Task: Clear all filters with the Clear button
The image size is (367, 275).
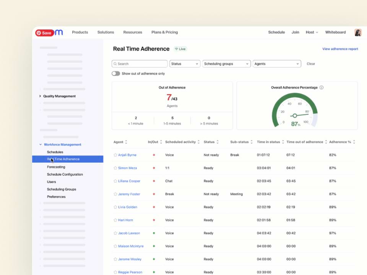Action: click(x=311, y=64)
